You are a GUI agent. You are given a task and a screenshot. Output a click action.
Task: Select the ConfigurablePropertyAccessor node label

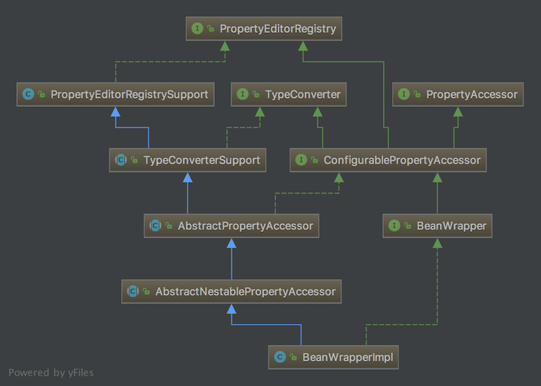coord(401,159)
